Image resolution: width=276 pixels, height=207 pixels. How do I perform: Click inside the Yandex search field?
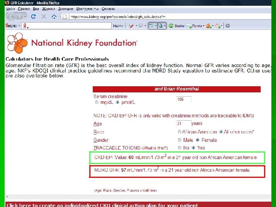click(66, 26)
